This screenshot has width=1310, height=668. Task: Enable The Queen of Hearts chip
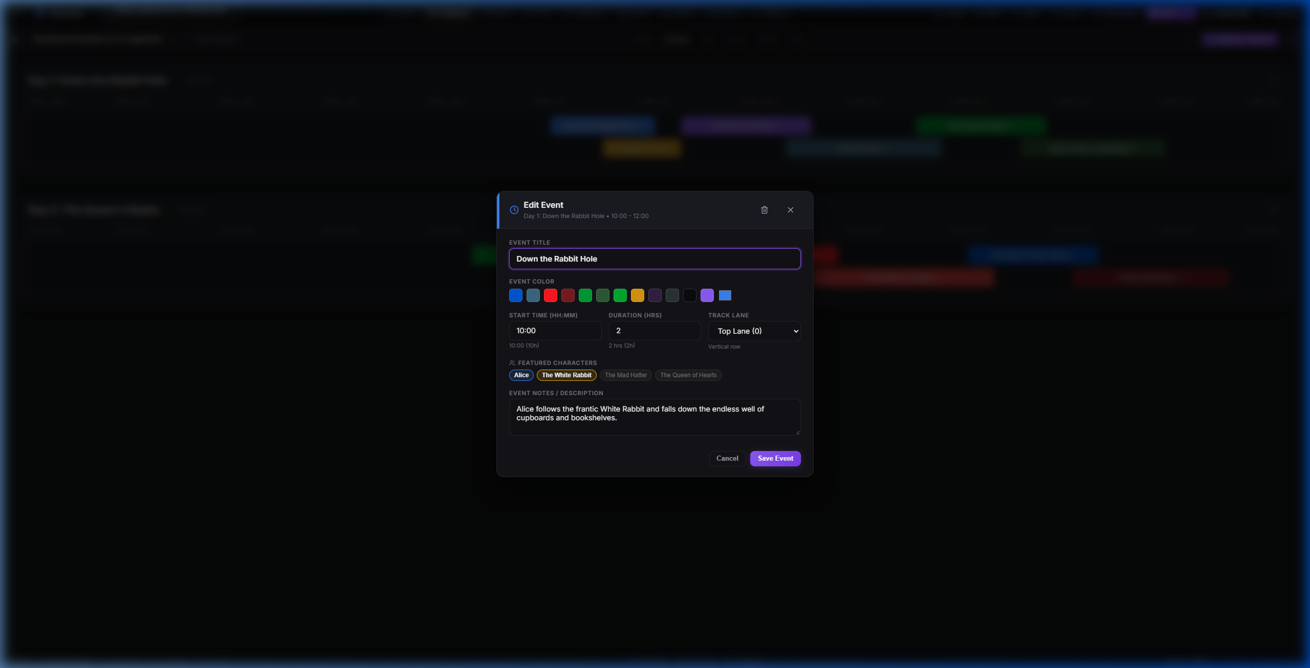coord(688,375)
